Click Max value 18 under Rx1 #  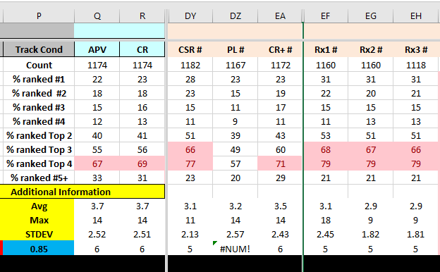coord(326,220)
